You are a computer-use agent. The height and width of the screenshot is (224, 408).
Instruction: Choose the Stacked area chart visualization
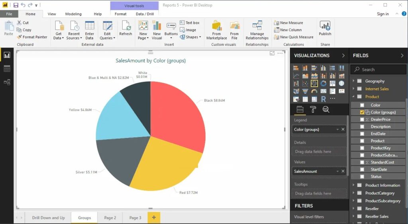(314, 76)
